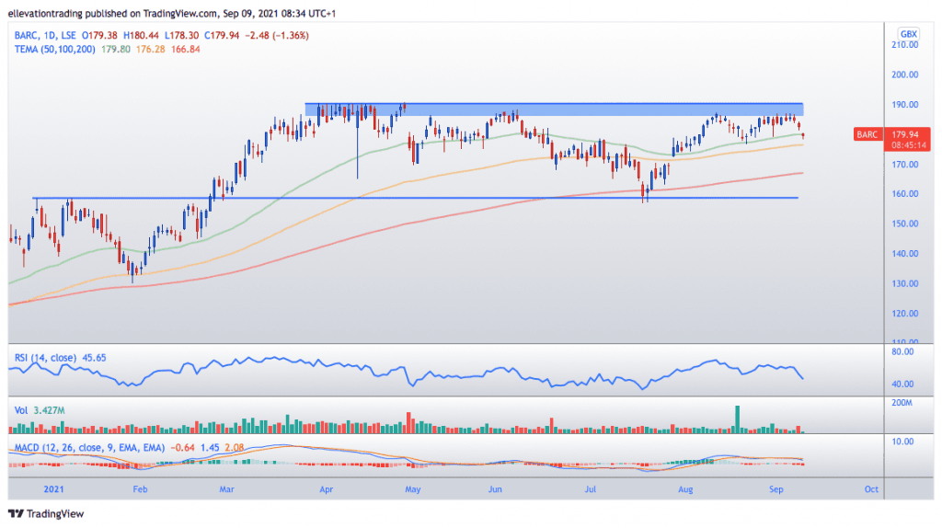Click the Sep label on time axis
The image size is (942, 528).
click(776, 489)
